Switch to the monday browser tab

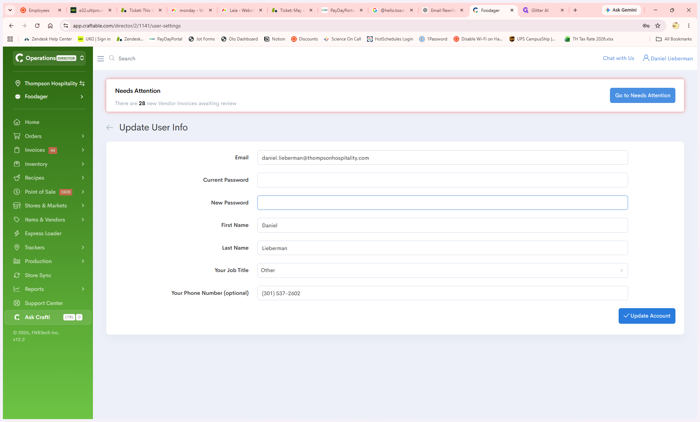[192, 10]
